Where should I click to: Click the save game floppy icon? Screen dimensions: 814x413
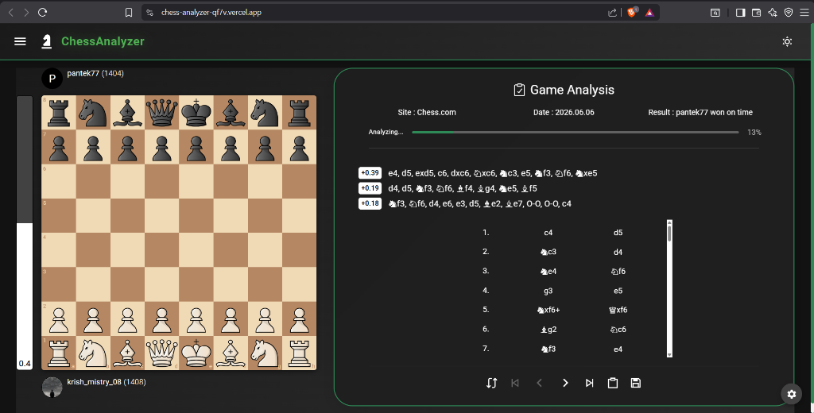pos(635,383)
